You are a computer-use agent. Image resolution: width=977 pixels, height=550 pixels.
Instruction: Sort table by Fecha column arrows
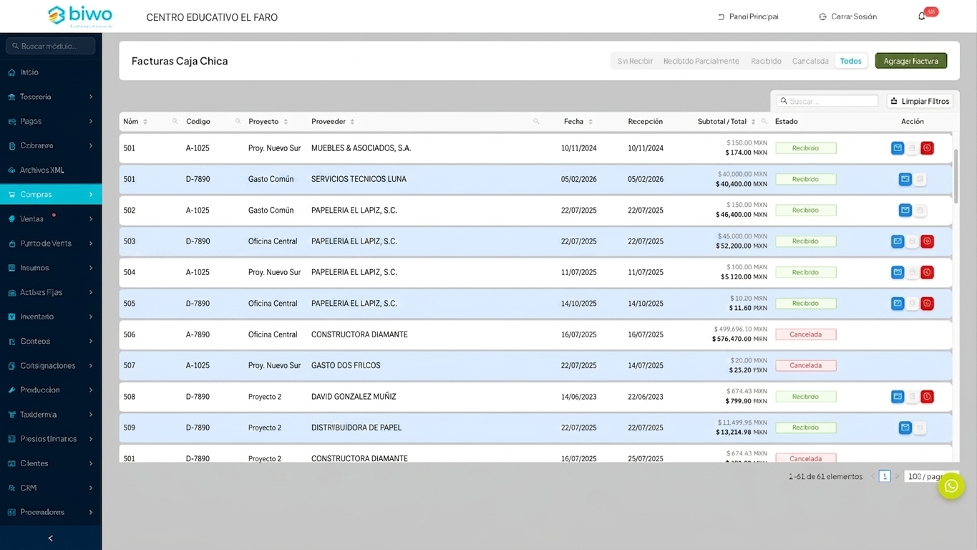(590, 122)
